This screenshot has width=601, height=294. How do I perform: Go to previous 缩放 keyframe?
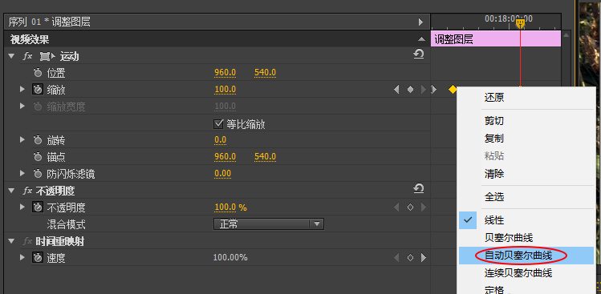click(x=396, y=90)
